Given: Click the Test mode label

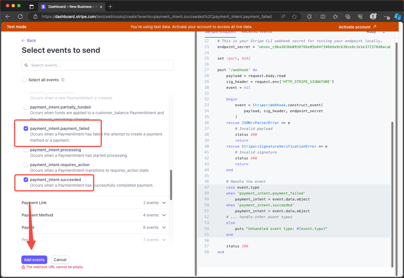Looking at the screenshot, I should point(17,27).
